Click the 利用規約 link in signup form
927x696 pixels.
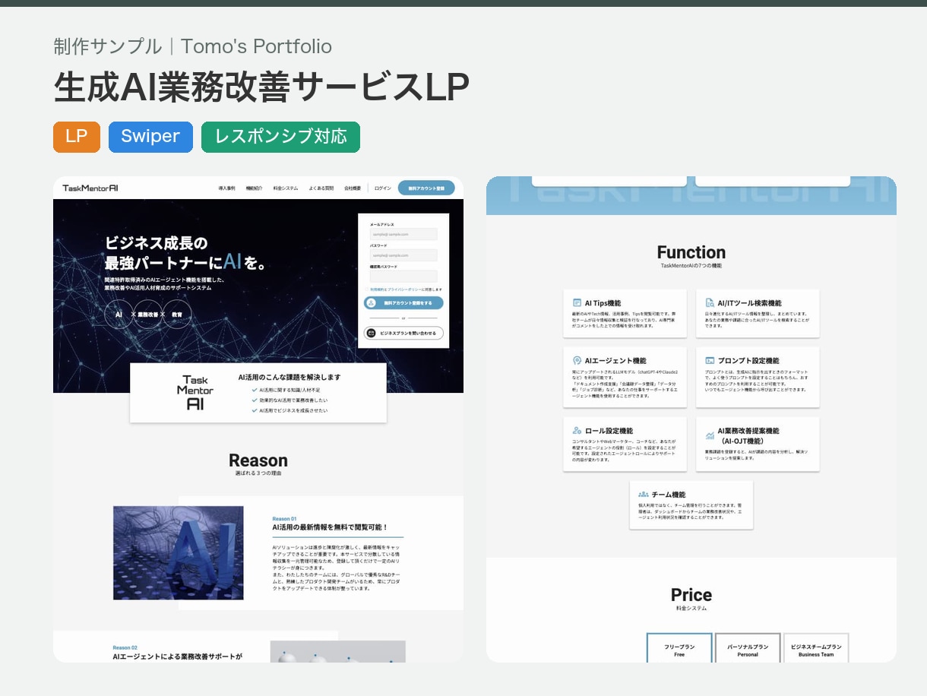click(x=376, y=289)
